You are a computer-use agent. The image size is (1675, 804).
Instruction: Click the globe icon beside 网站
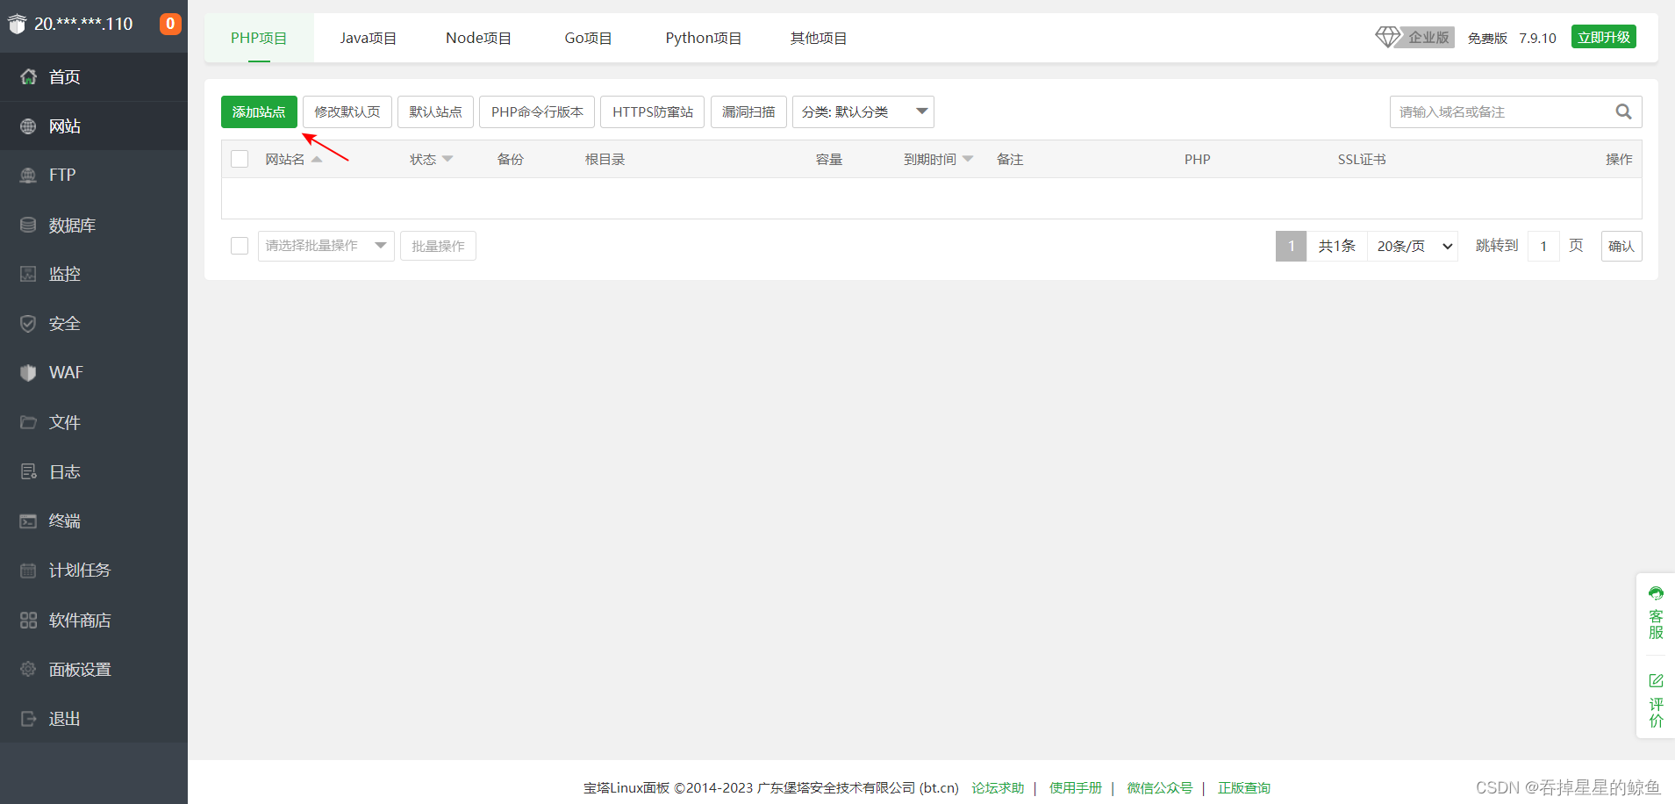tap(28, 126)
